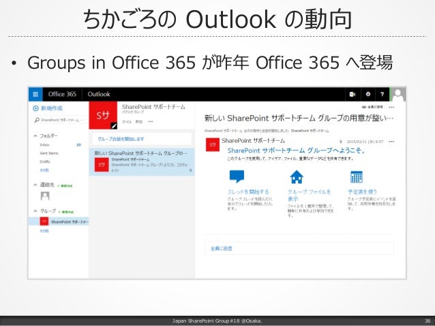The width and height of the screenshot is (435, 326).
Task: Click the red group icon in sidebar
Action: point(44,221)
